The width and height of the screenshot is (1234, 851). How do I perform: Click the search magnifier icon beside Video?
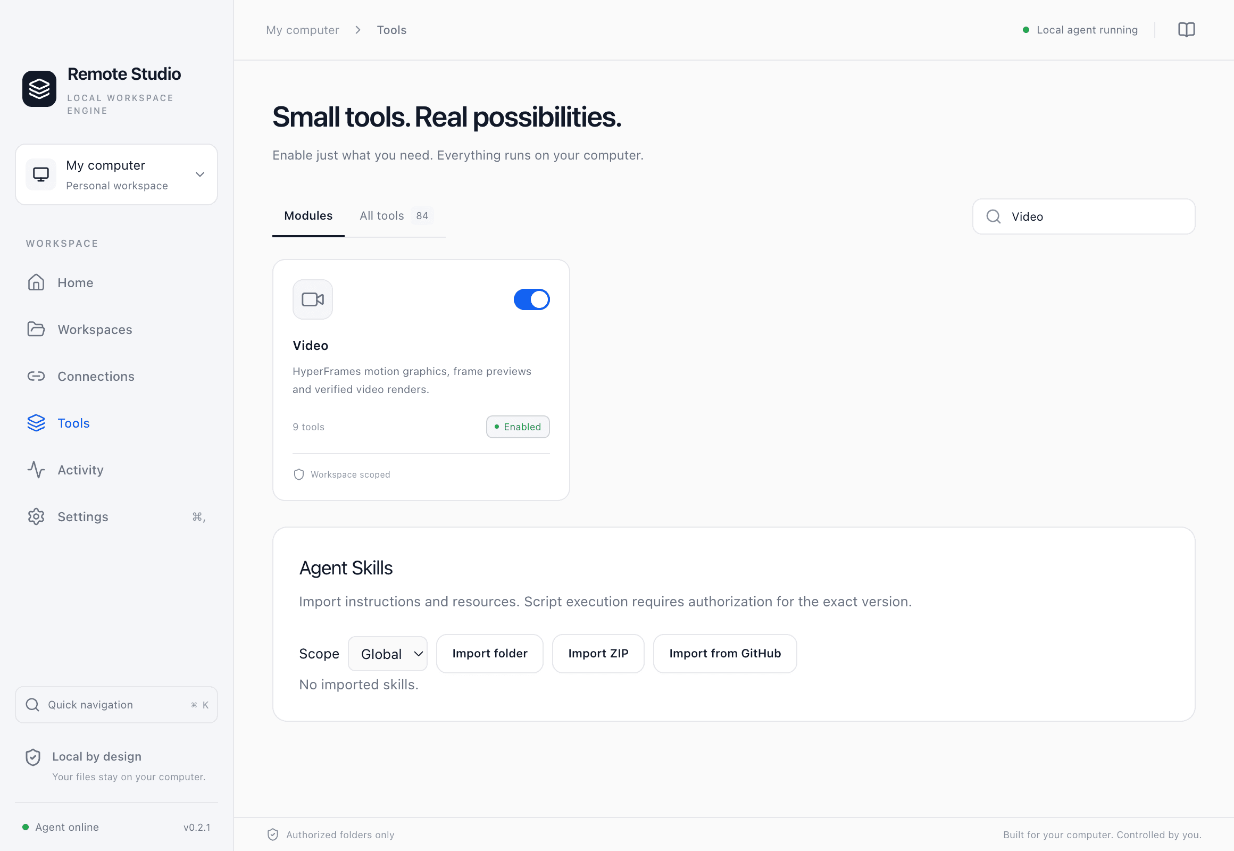994,216
